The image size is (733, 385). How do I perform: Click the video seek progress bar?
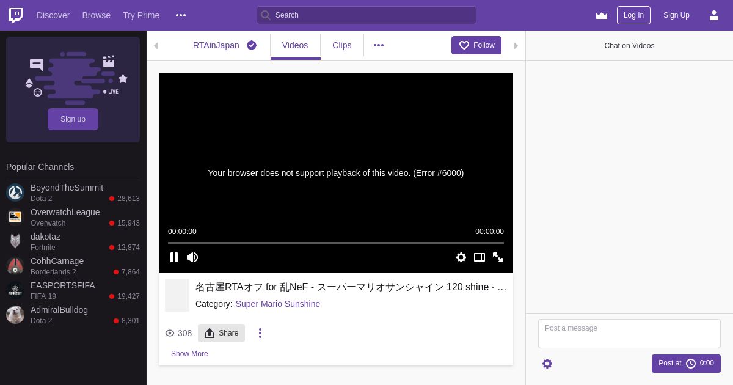coord(336,243)
